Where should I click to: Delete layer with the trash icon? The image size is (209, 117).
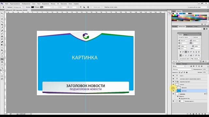[x=205, y=114]
